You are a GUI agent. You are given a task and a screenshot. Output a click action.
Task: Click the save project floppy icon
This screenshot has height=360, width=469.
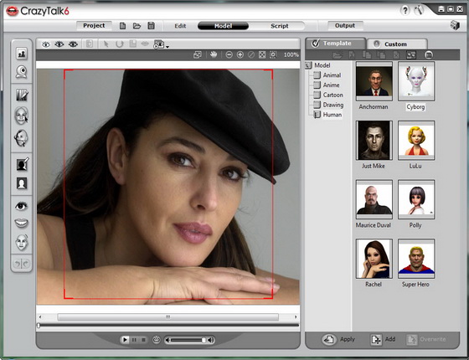152,26
